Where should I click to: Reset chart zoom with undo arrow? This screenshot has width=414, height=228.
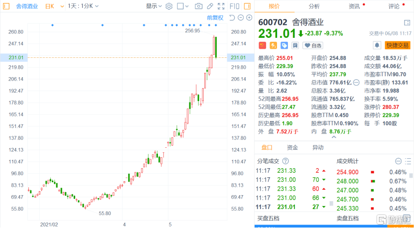tap(232, 18)
